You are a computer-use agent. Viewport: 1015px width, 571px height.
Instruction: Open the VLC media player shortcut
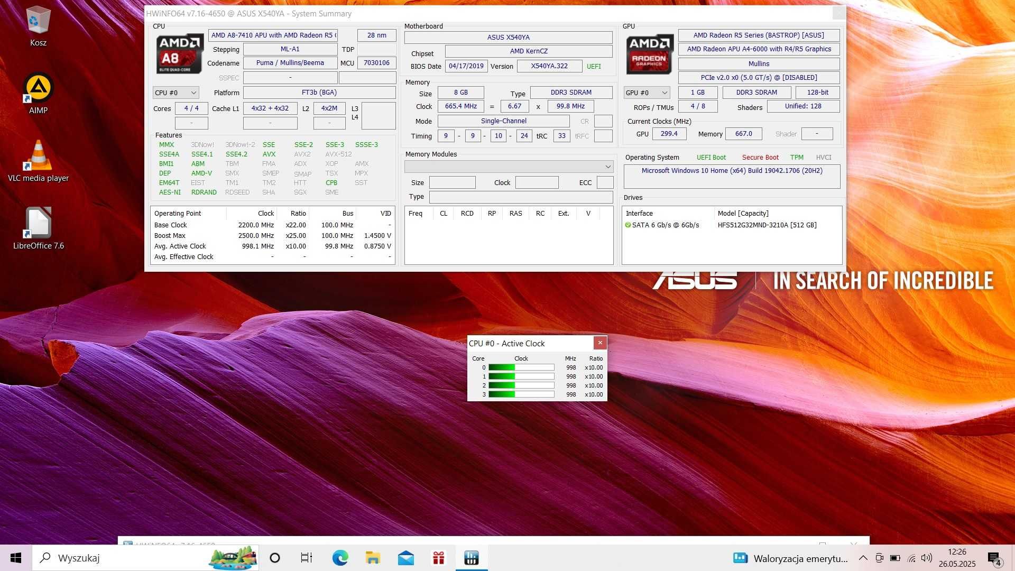[x=38, y=161]
